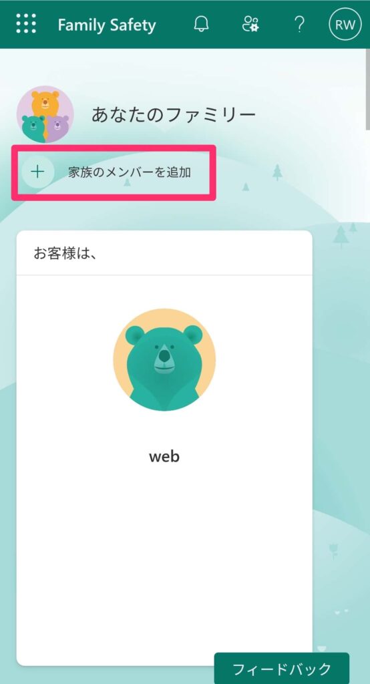Click the tulip decoration in background
370x684 pixels.
[x=334, y=551]
